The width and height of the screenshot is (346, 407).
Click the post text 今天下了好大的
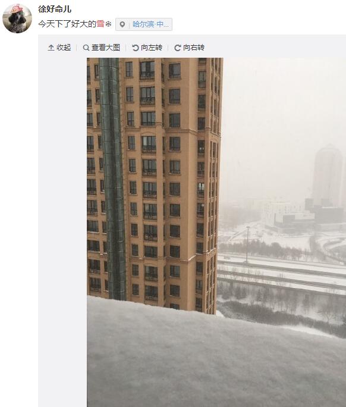click(x=67, y=24)
